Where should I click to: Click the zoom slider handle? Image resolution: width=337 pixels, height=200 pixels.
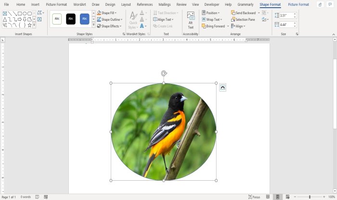click(310, 197)
